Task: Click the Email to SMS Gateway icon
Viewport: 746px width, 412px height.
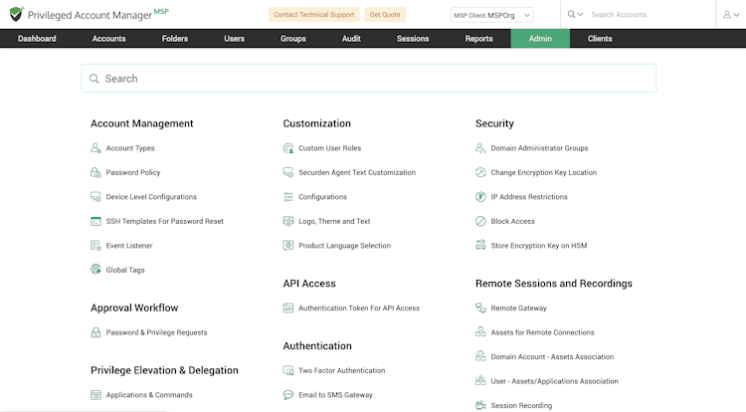Action: (x=288, y=394)
